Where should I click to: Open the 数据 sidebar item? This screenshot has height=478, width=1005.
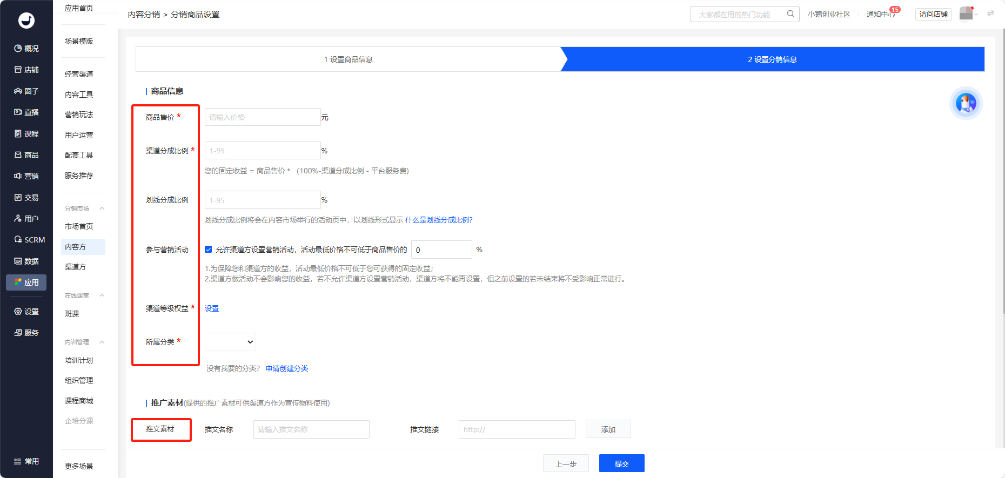tap(26, 261)
